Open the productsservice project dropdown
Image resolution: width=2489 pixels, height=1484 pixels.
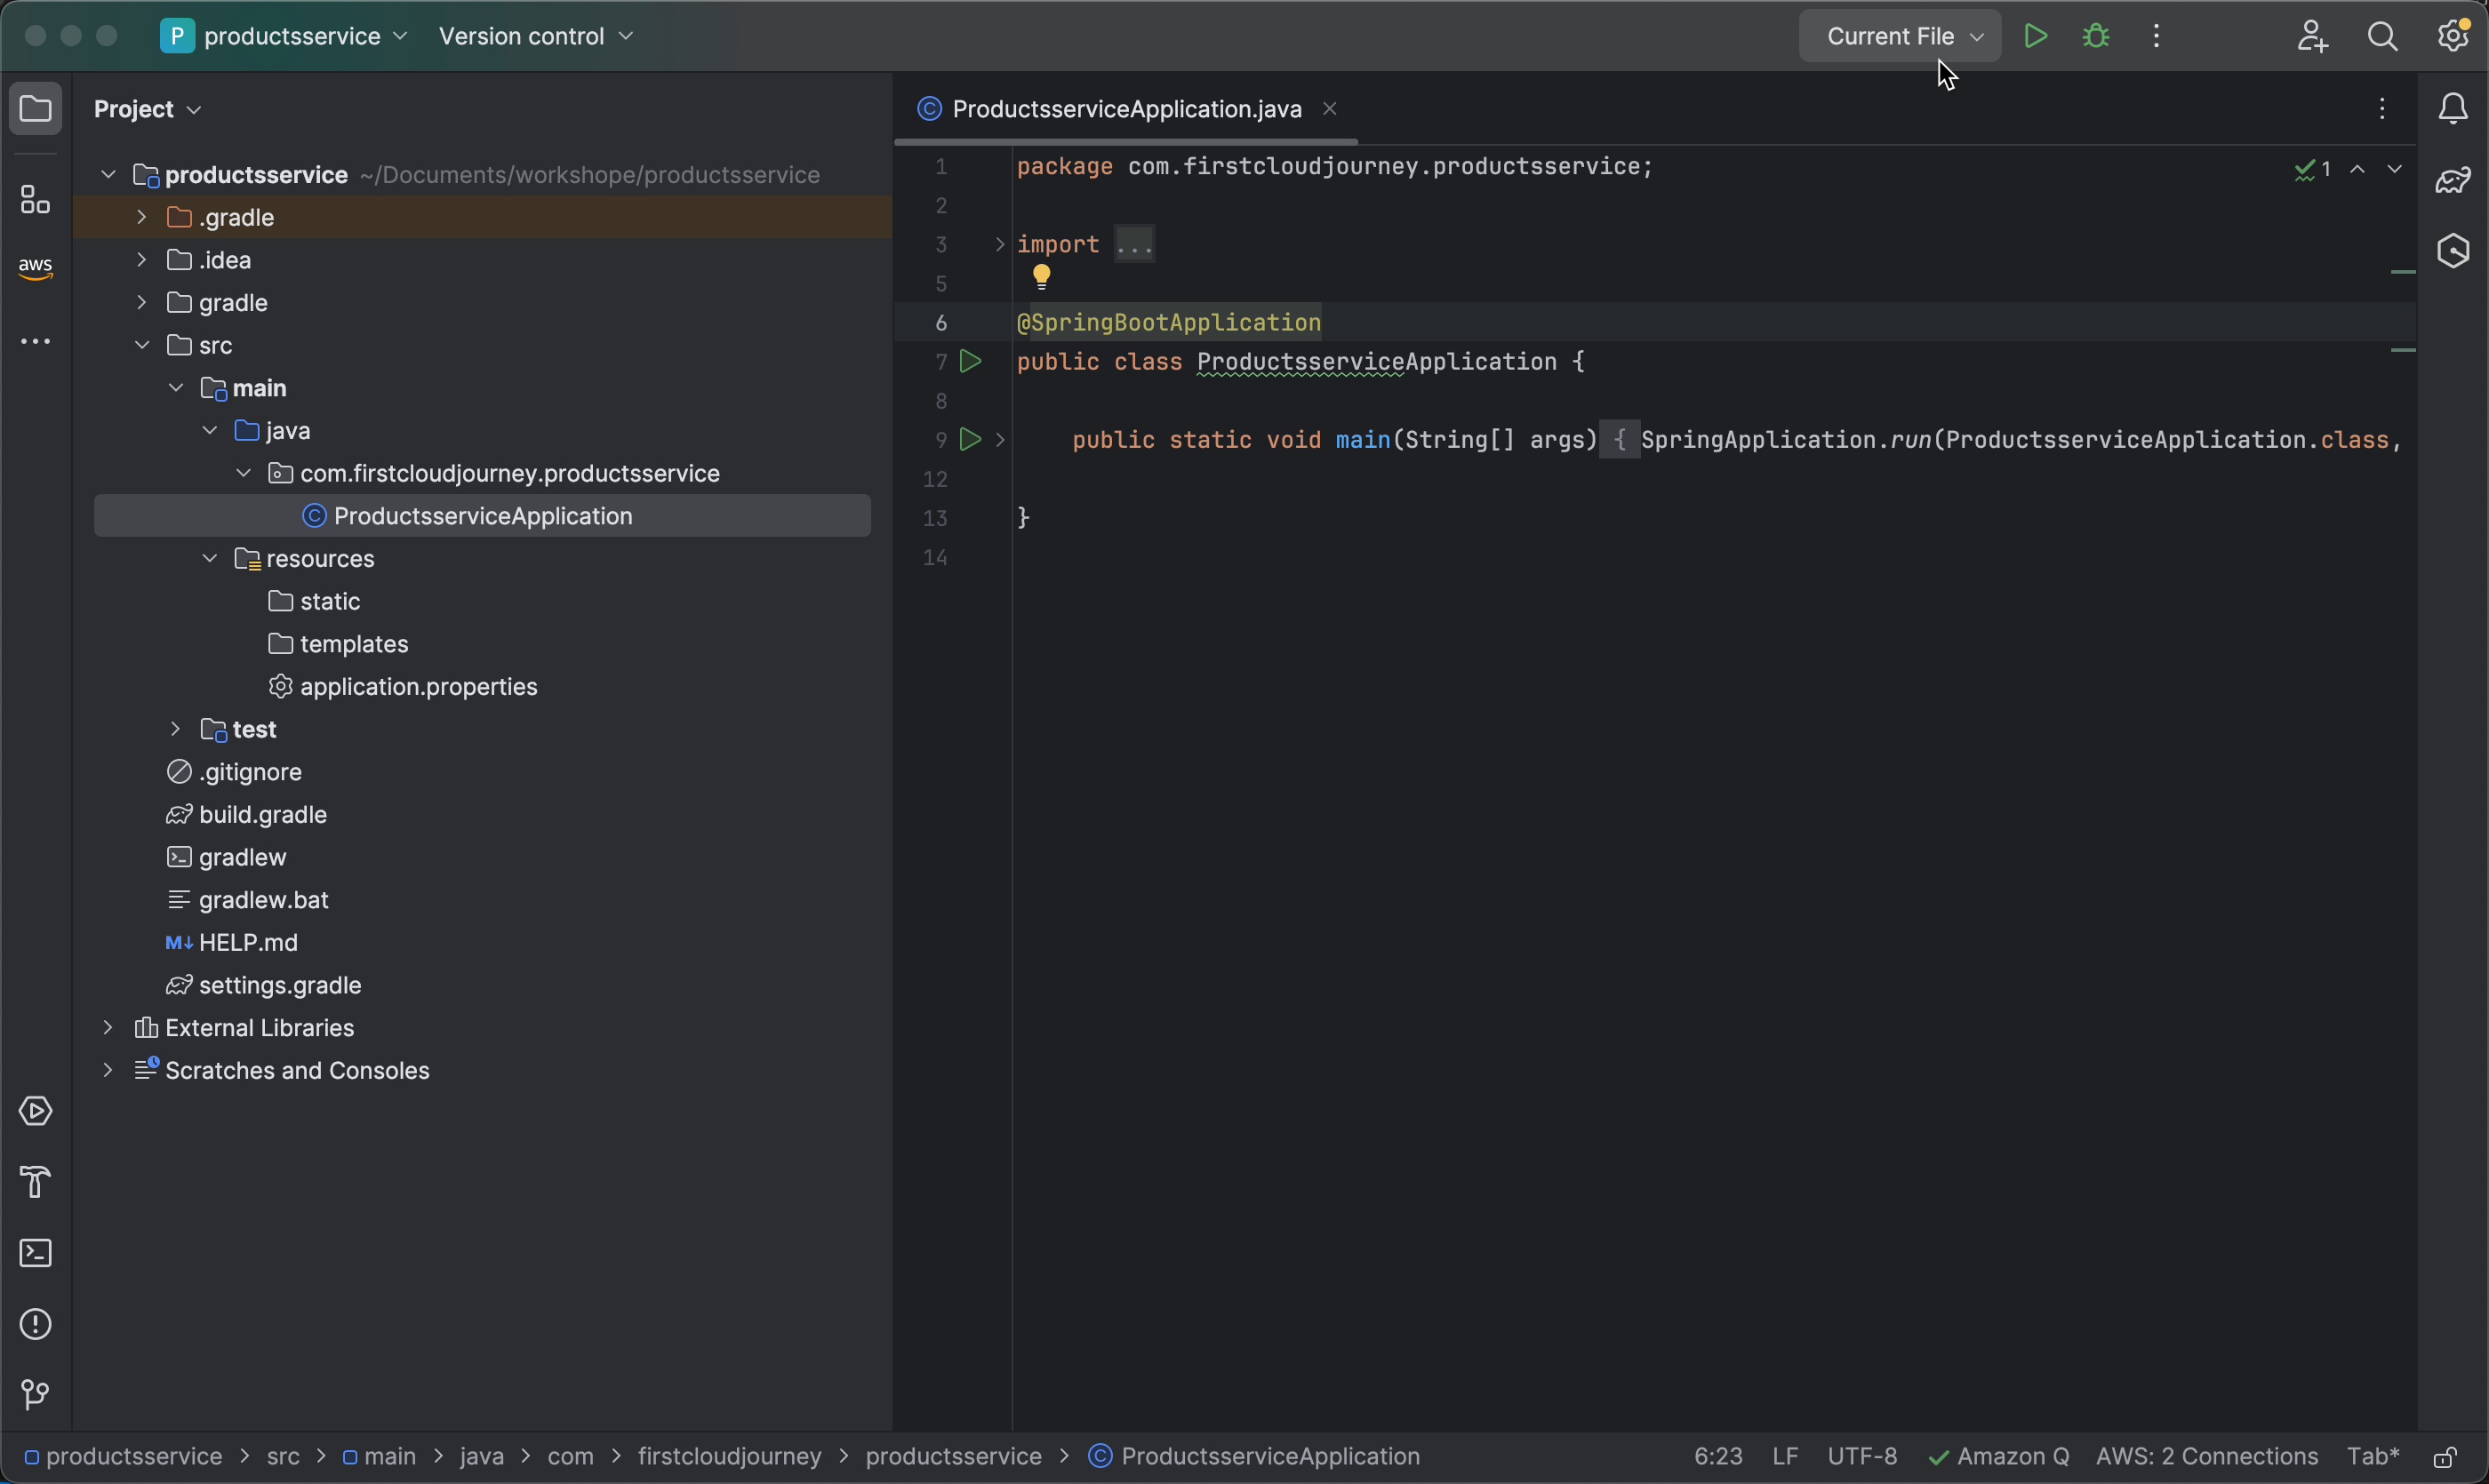click(x=284, y=36)
